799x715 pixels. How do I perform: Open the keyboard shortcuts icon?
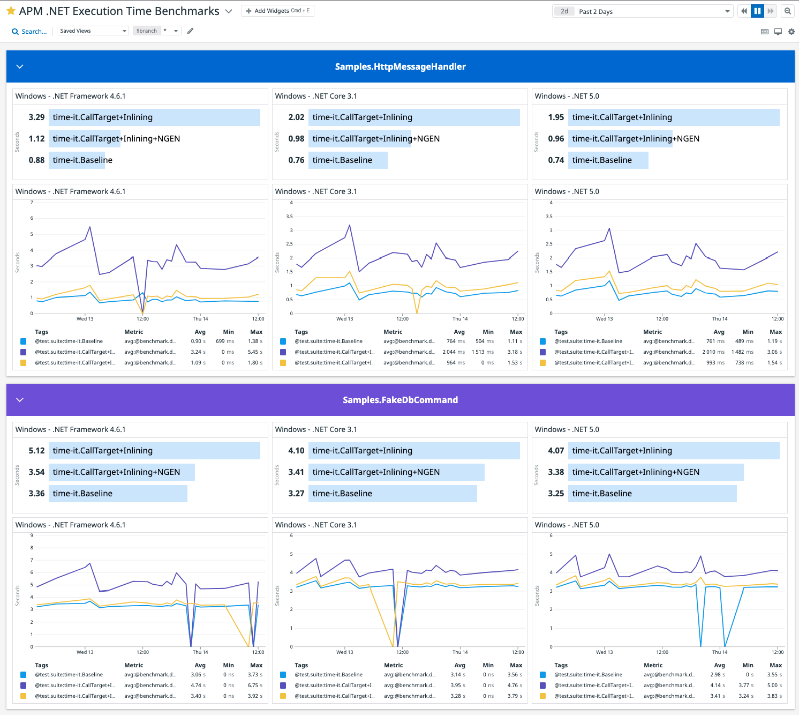click(765, 32)
